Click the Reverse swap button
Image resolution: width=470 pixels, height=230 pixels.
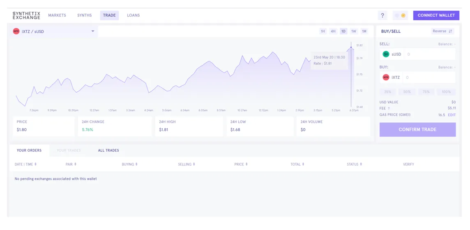tap(443, 31)
